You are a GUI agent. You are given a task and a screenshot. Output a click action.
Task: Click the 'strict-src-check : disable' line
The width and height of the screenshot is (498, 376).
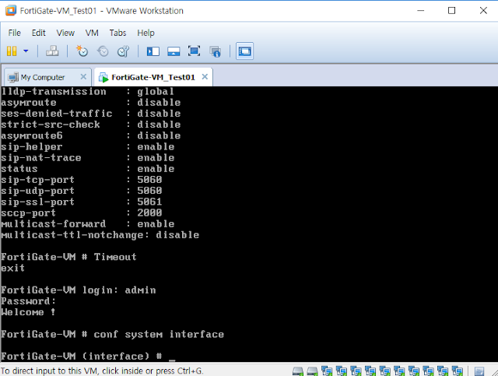click(91, 125)
